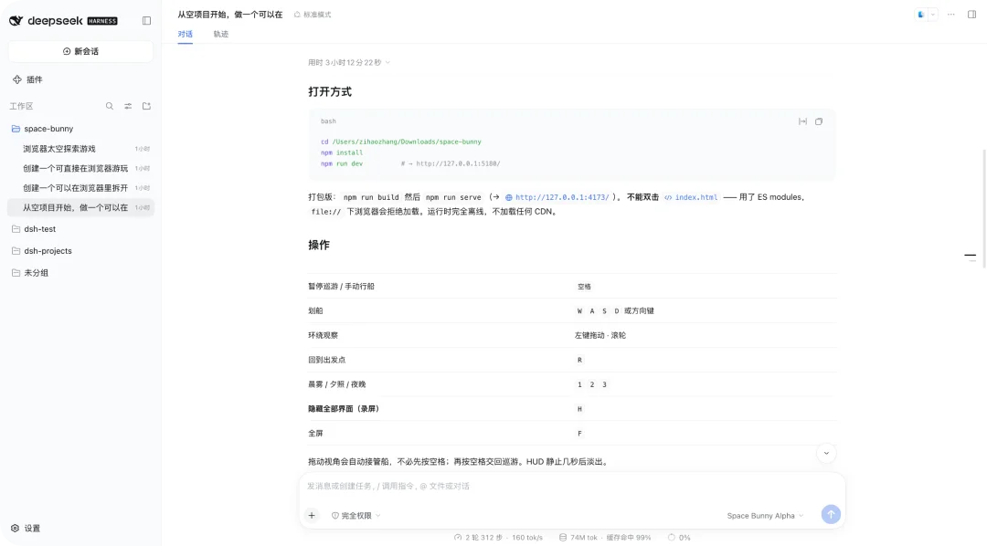Open the http://127.0.0.1:4173/ link
987x546 pixels.
pos(557,197)
